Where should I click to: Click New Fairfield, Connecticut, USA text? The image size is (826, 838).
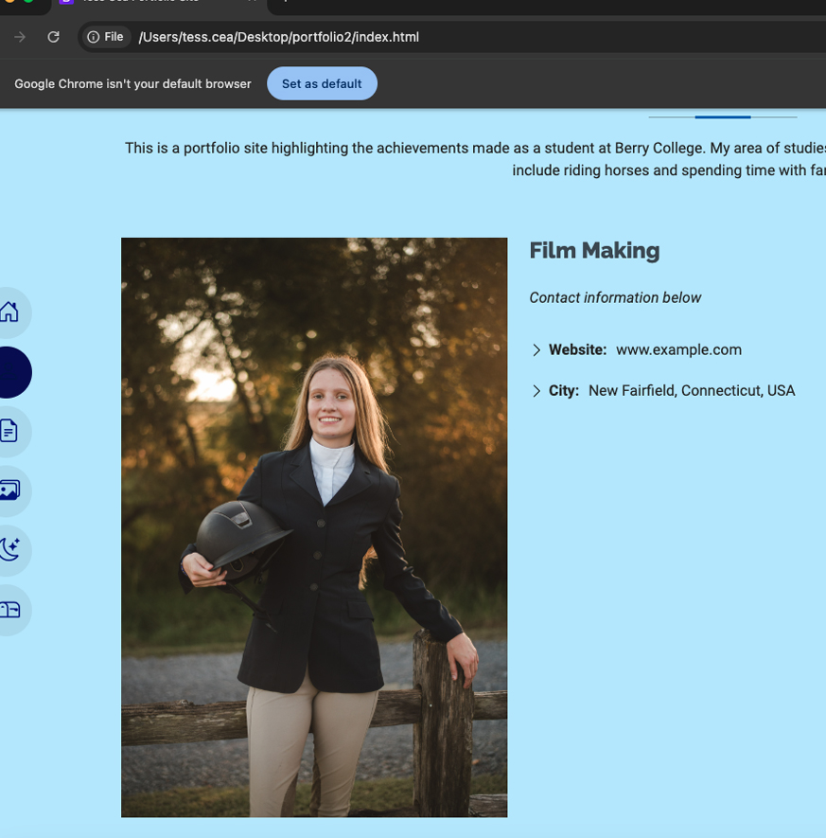[692, 391]
